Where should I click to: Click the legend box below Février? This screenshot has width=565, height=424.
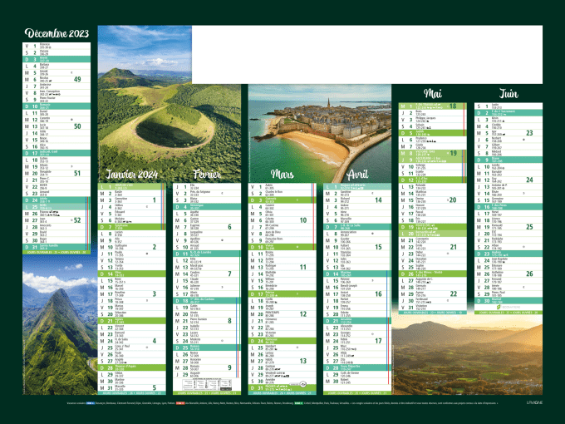click(200, 384)
